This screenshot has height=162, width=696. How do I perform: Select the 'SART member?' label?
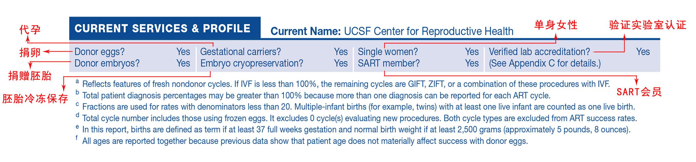point(389,63)
